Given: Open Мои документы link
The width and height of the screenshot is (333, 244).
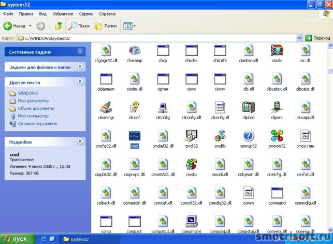Looking at the screenshot, I should (x=33, y=101).
